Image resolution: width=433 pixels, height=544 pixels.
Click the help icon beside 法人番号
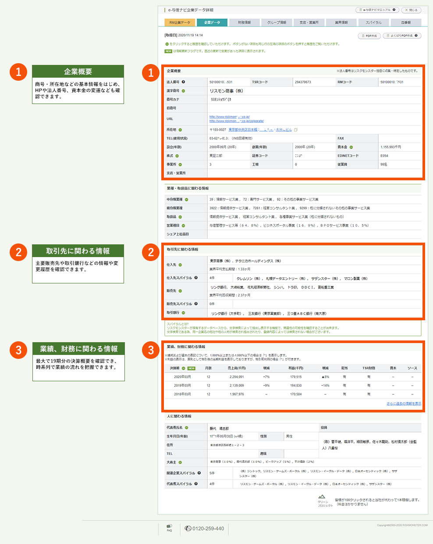[x=183, y=82]
